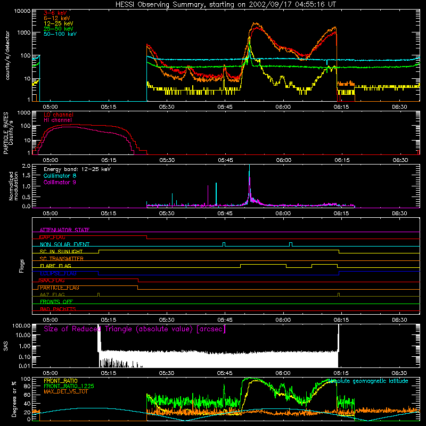
Task: Select the orange 6-12 keV legend label
Action: coord(57,18)
